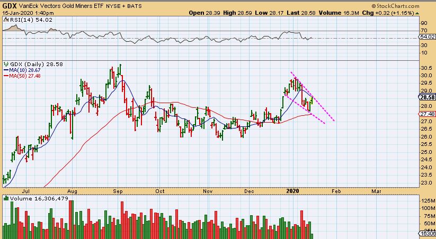Click the Oct label on date axis
Screen dimensions: 436x239
(160, 191)
